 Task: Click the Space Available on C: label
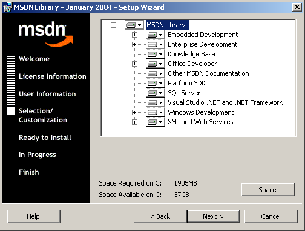(130, 195)
